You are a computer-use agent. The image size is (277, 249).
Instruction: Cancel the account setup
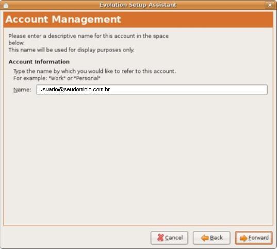click(x=169, y=238)
